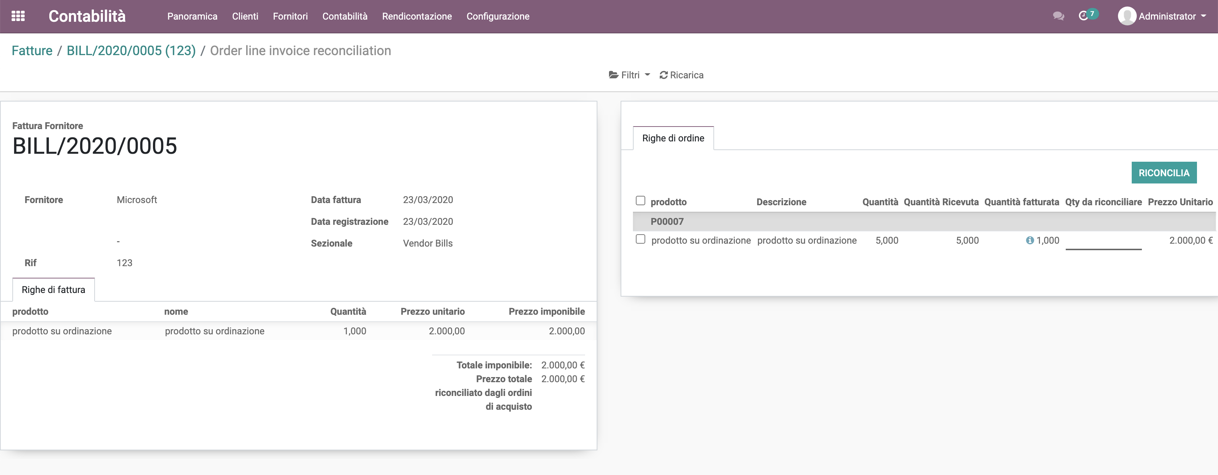Open the apps grid menu
Image resolution: width=1218 pixels, height=475 pixels.
(18, 16)
